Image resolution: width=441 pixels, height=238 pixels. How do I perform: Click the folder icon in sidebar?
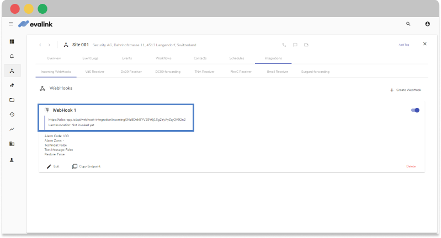(x=12, y=100)
